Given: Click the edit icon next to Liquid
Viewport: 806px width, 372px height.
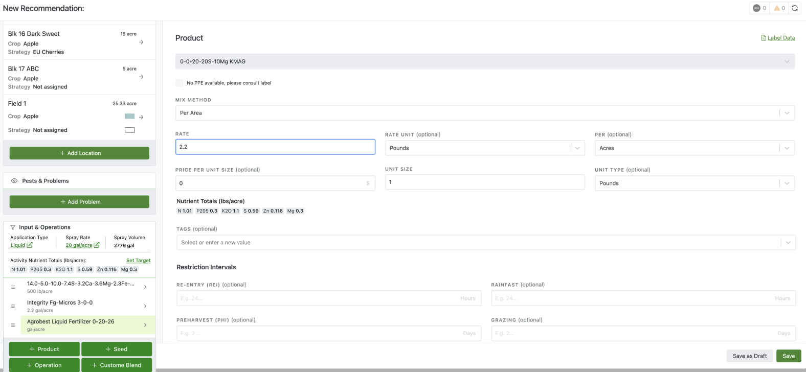Looking at the screenshot, I should point(30,245).
